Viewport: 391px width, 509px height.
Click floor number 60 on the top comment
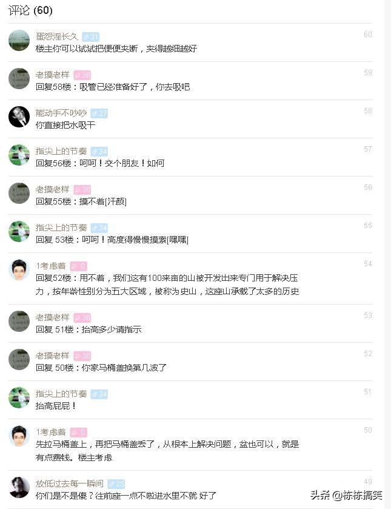click(x=368, y=35)
